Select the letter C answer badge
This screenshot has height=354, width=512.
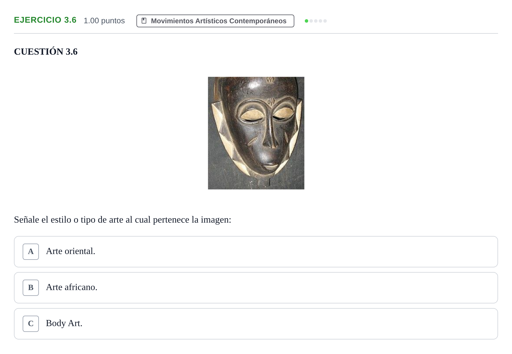coord(31,324)
